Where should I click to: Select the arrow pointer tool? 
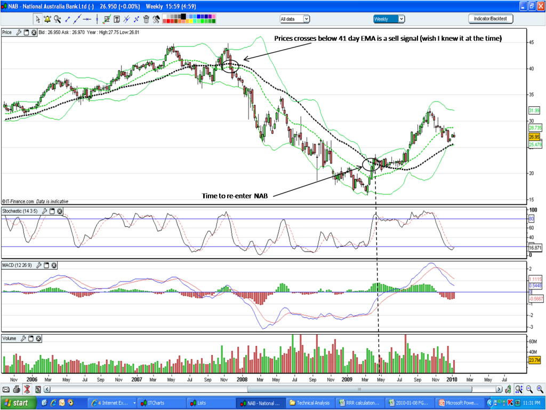coord(38,19)
